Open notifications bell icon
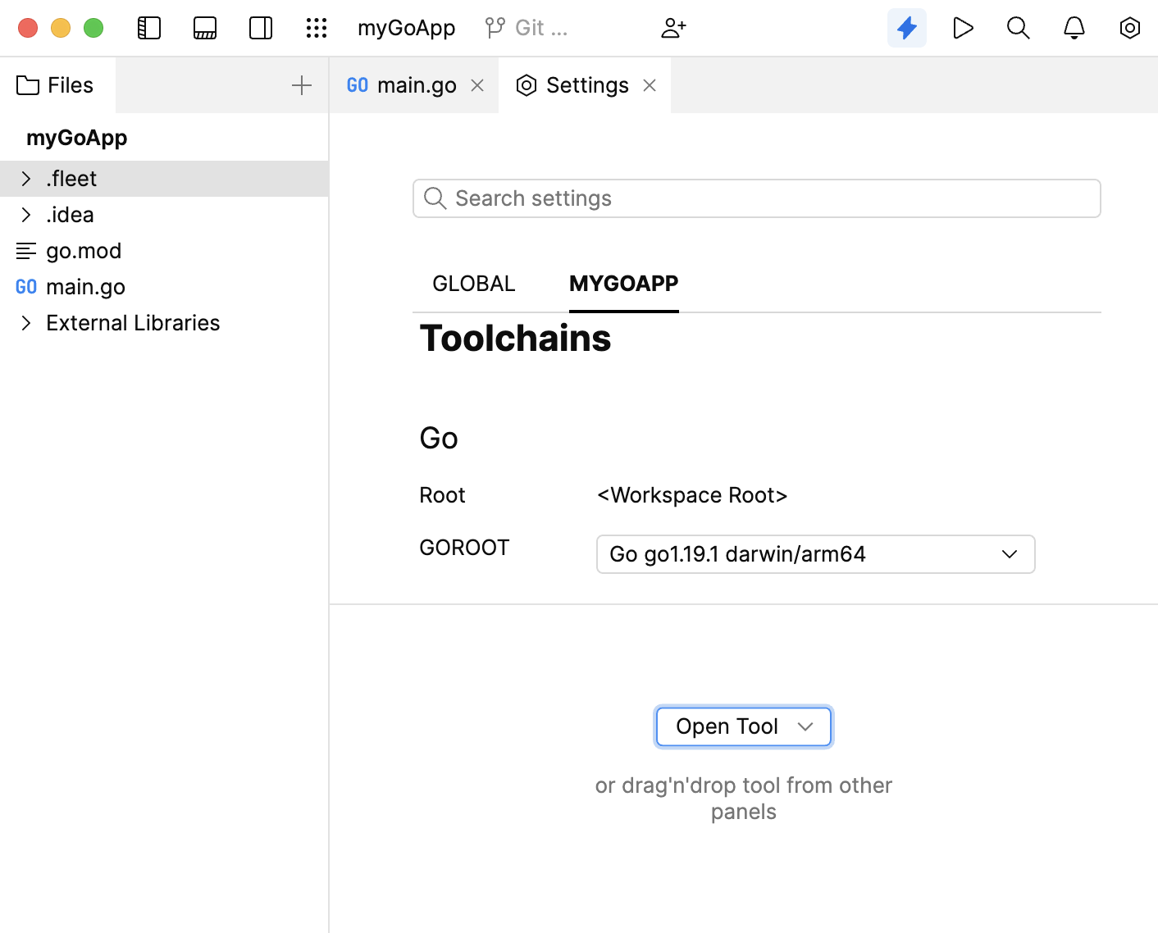 click(1074, 28)
